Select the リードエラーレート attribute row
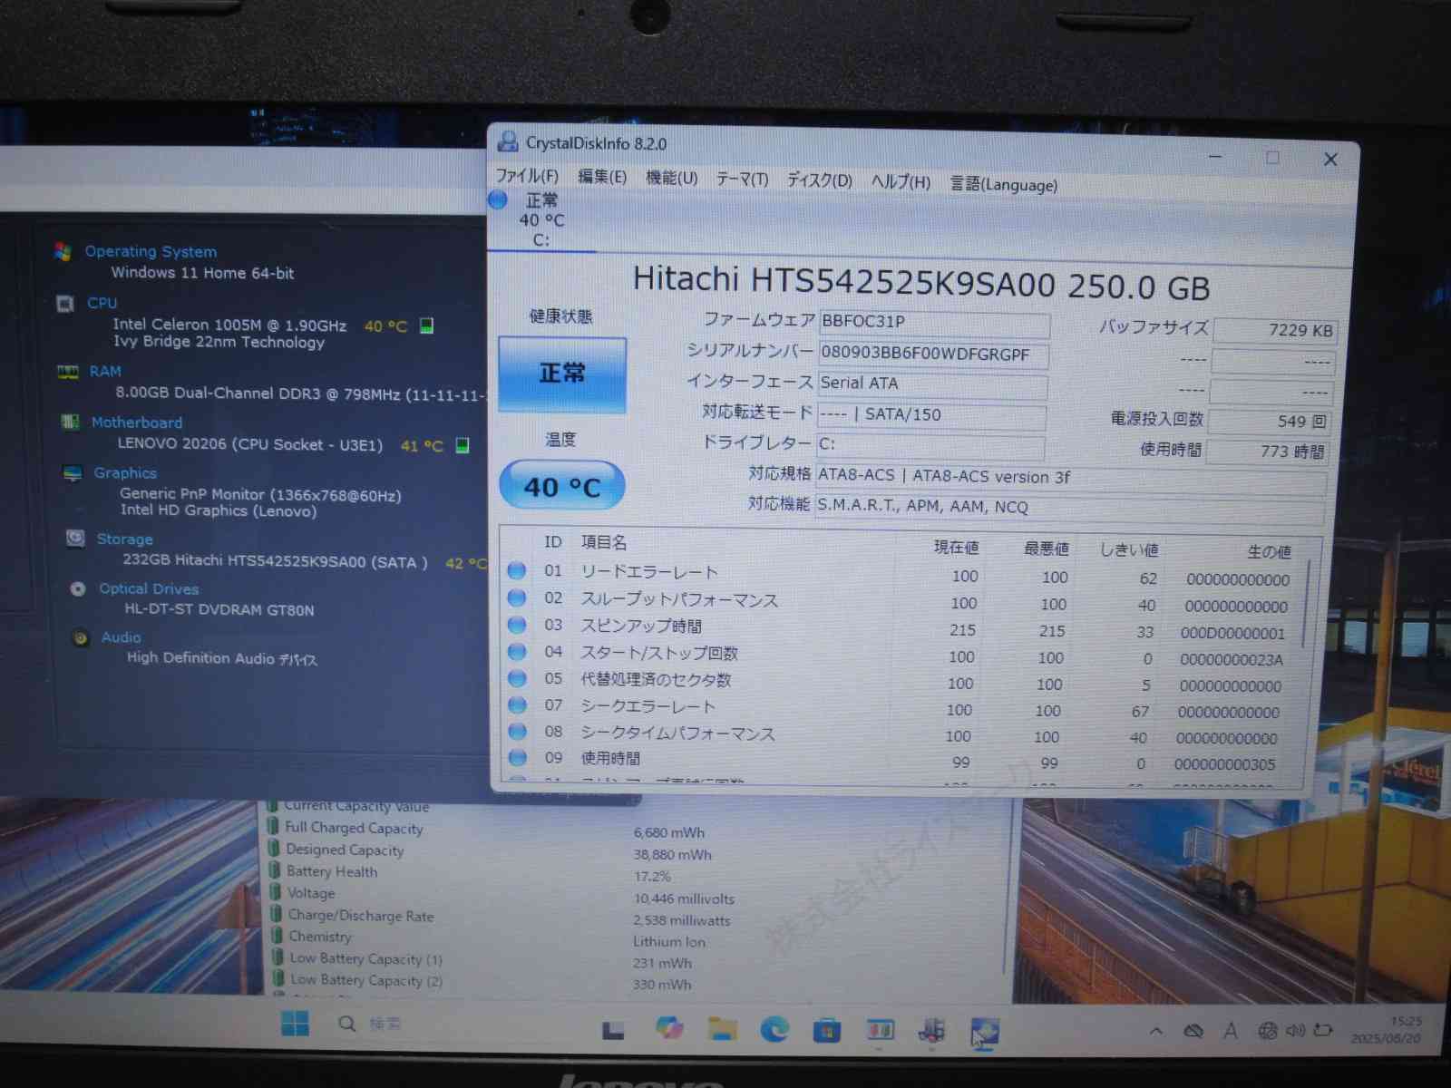 click(649, 572)
